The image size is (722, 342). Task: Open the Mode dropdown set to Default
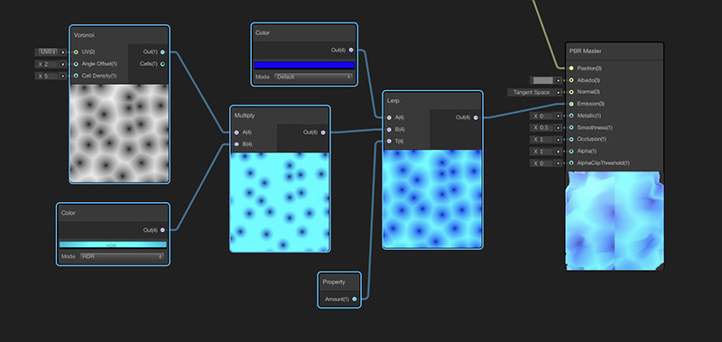click(x=313, y=77)
